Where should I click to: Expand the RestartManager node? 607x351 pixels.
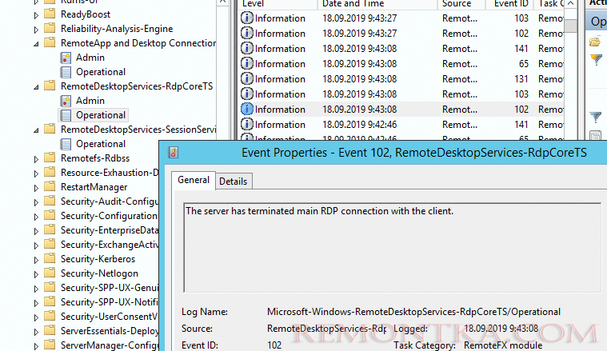tap(37, 188)
